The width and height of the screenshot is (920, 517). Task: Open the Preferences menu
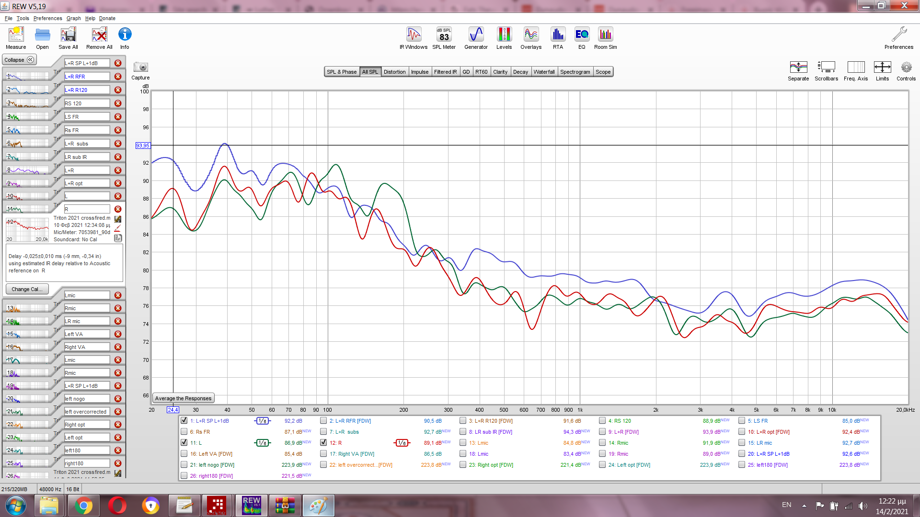47,18
